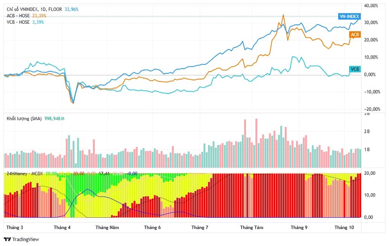Select the blue VN-INDEX price tag
Image resolution: width=389 pixels, height=246 pixels.
[349, 16]
